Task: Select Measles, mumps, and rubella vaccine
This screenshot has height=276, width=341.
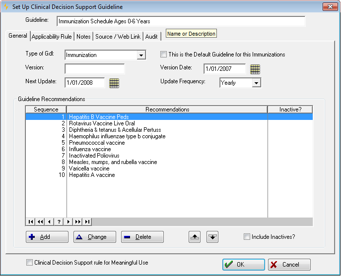Action: pyautogui.click(x=169, y=162)
